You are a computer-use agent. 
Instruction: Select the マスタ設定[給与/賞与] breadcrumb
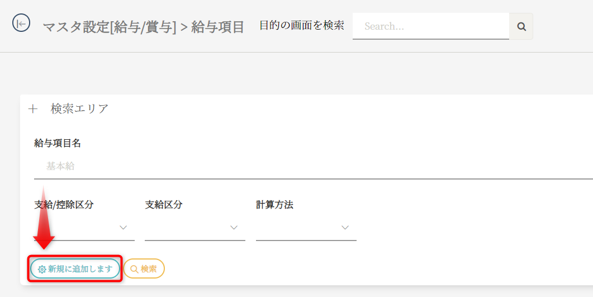point(110,27)
